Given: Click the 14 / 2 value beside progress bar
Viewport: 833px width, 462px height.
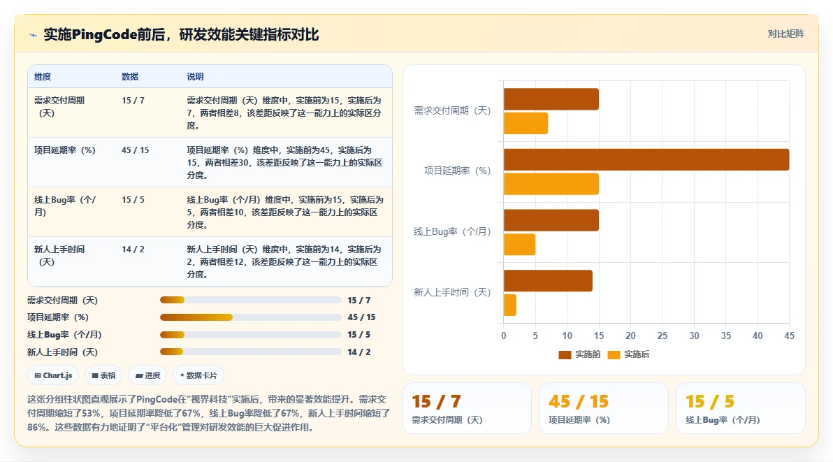Looking at the screenshot, I should 359,352.
